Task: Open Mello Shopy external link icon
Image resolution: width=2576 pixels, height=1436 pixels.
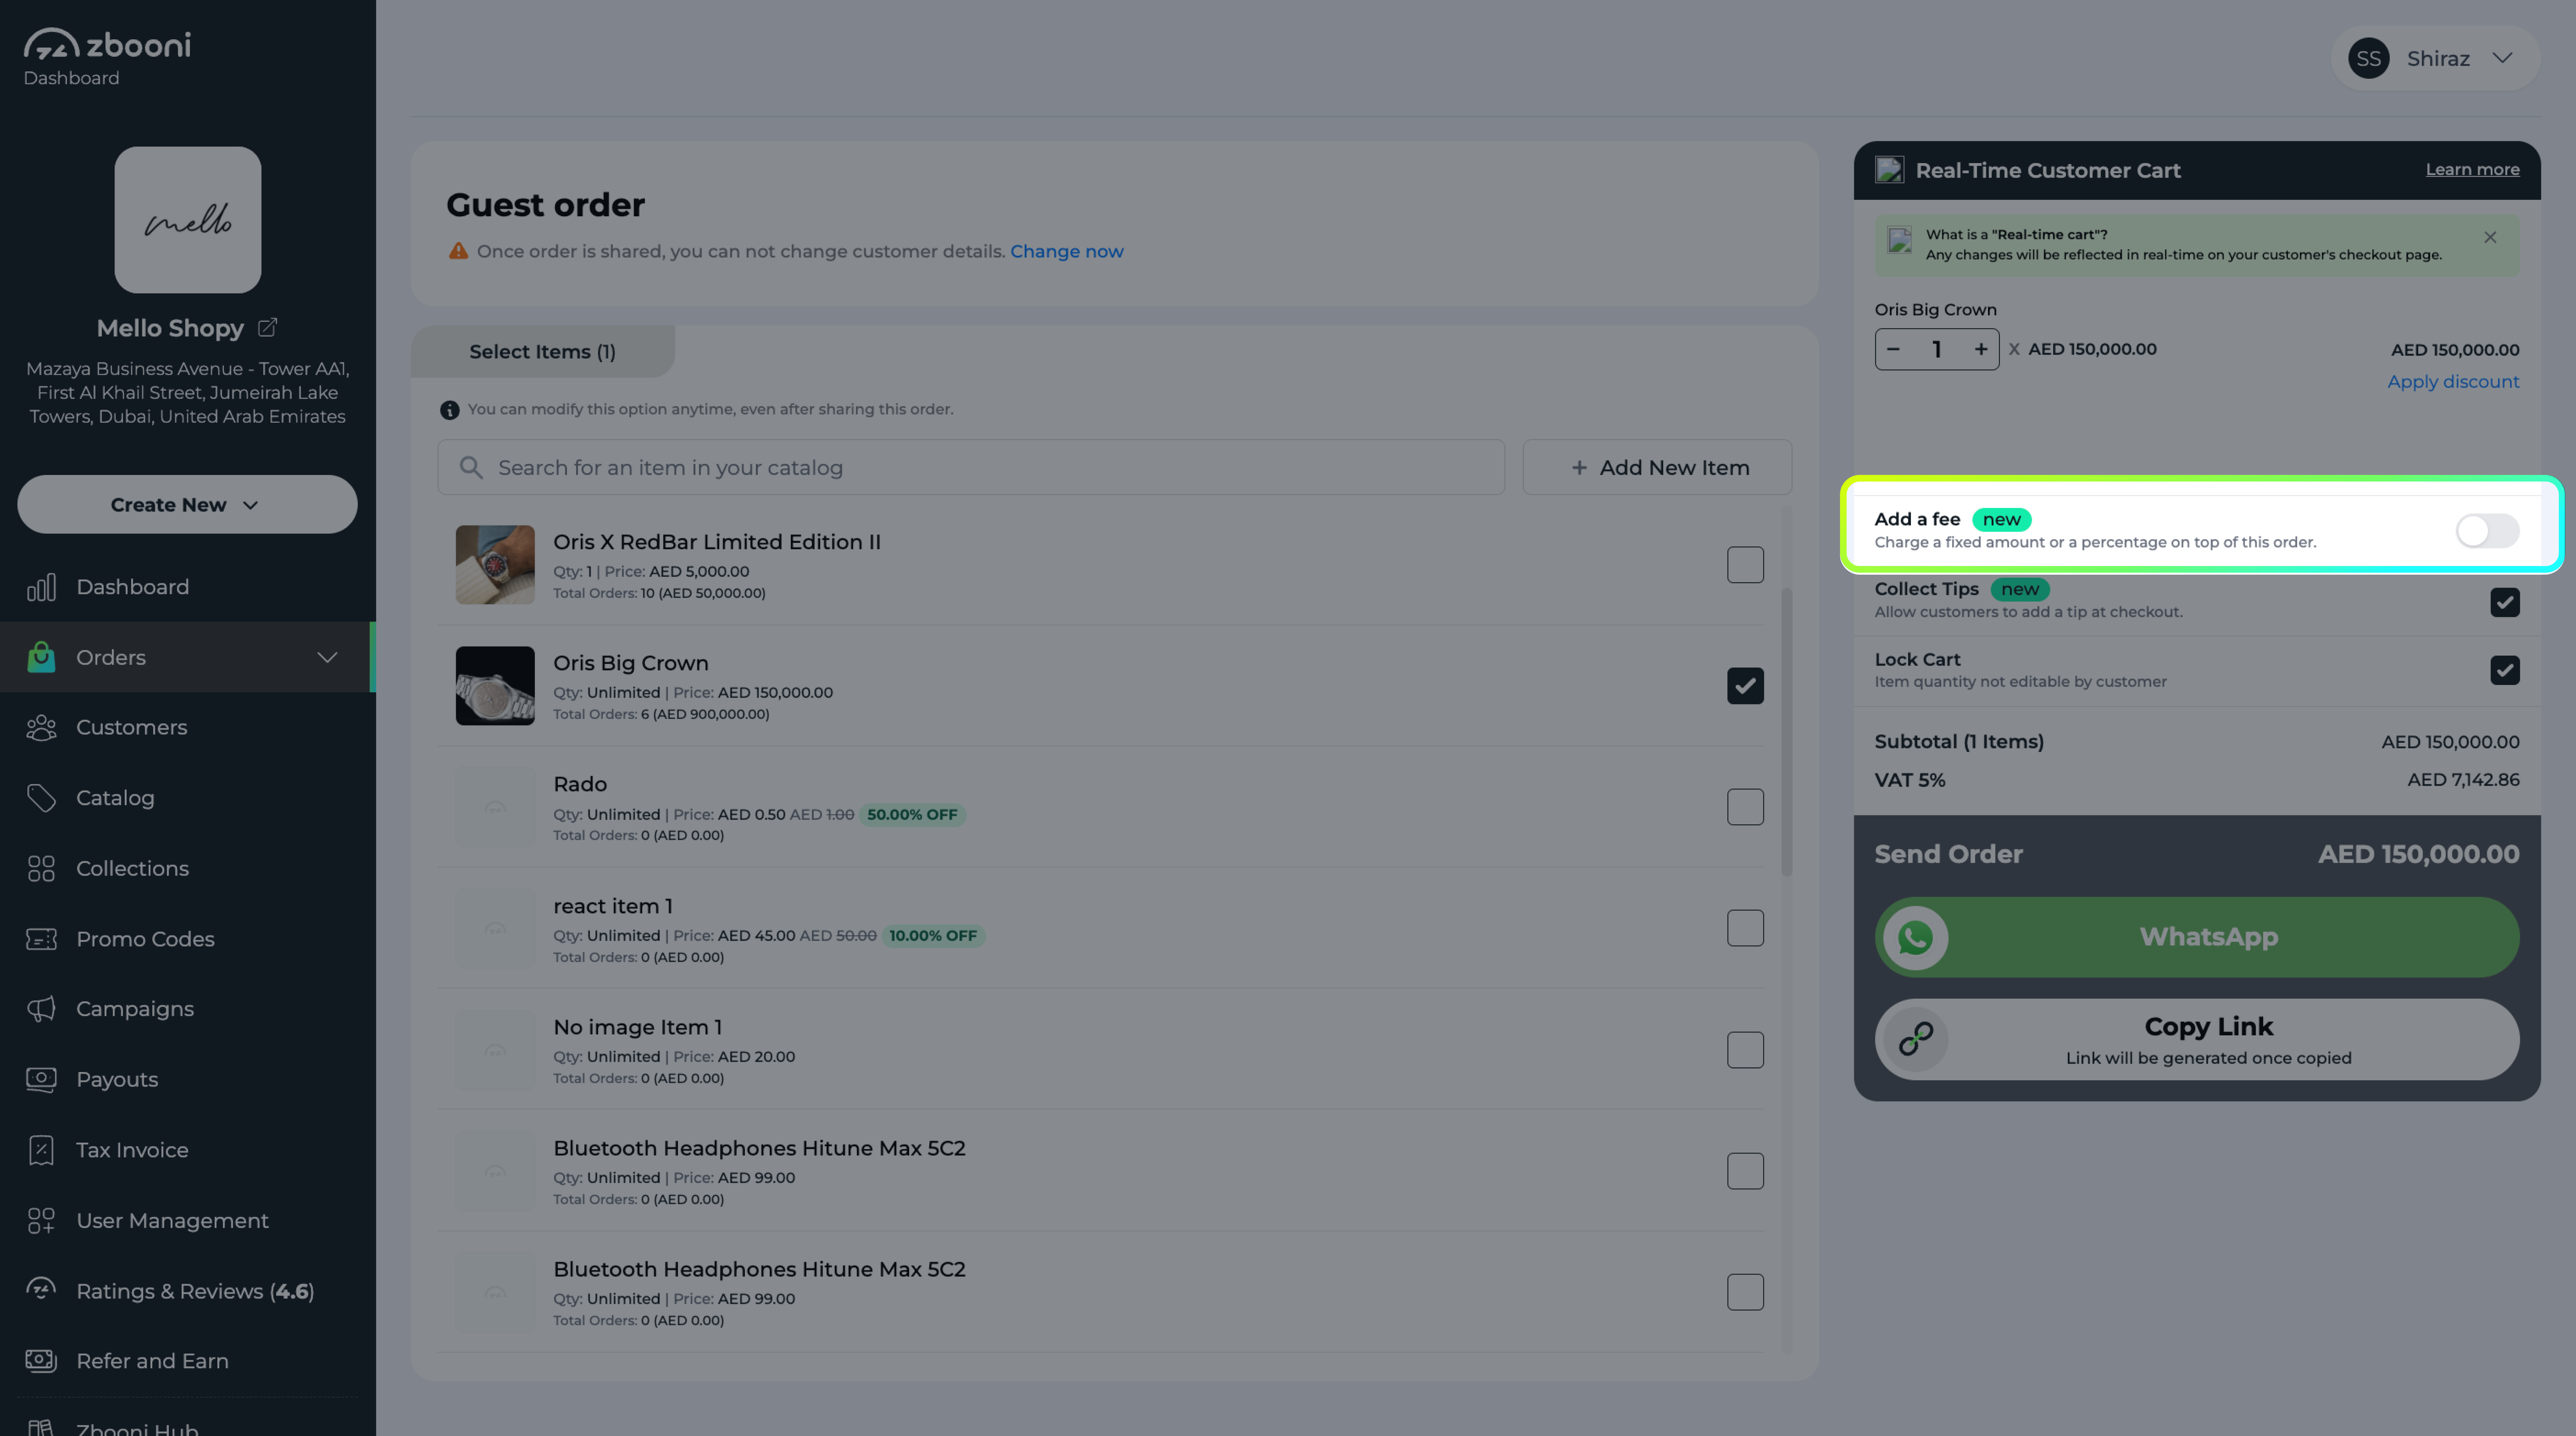Action: click(267, 327)
